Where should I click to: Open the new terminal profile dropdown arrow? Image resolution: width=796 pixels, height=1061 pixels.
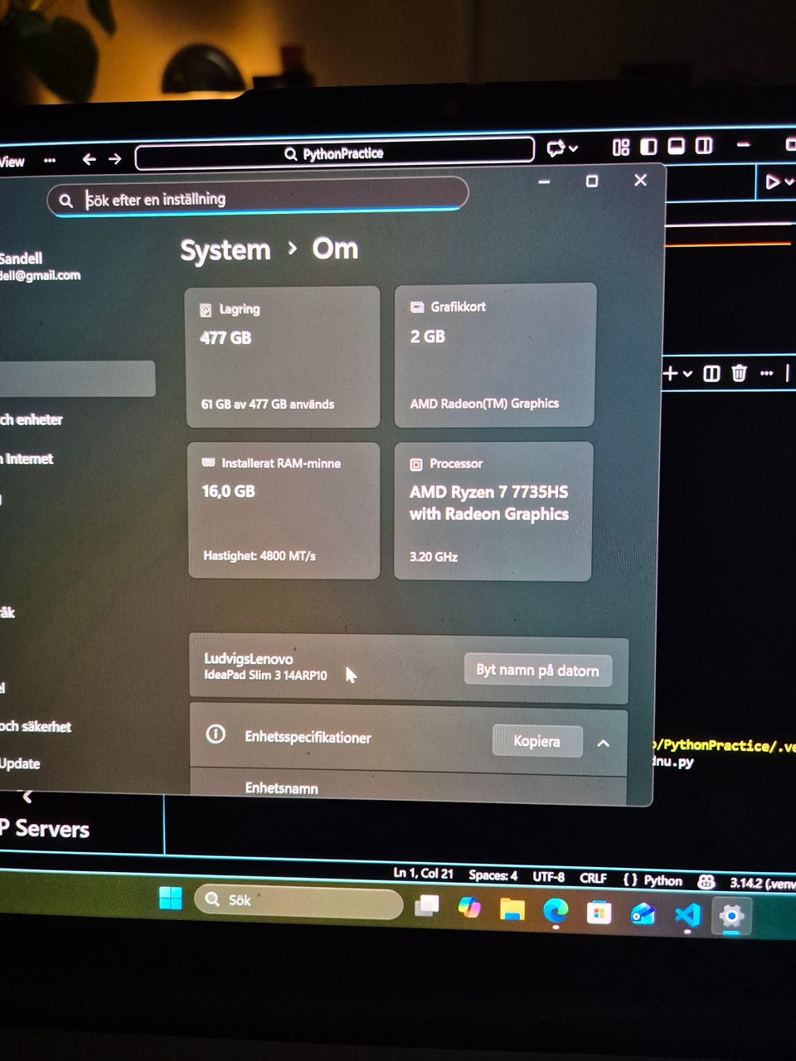point(687,374)
